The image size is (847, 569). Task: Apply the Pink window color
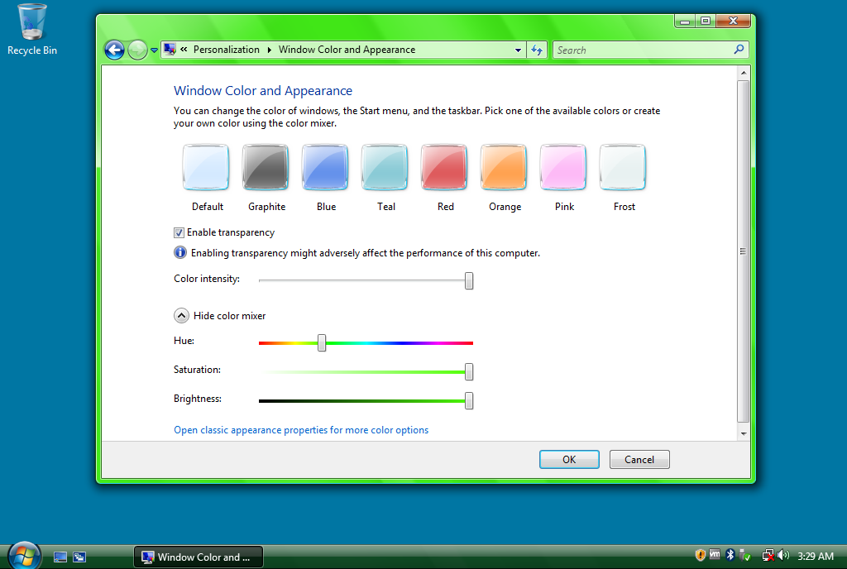(562, 167)
